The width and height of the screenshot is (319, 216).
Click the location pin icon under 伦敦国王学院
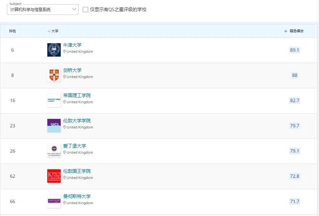tap(64, 178)
